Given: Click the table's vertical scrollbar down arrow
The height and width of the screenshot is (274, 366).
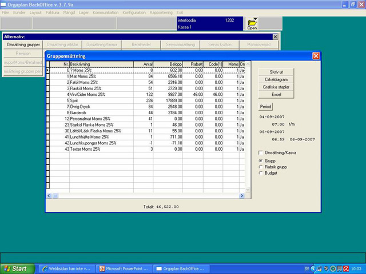Looking at the screenshot, I should click(248, 190).
